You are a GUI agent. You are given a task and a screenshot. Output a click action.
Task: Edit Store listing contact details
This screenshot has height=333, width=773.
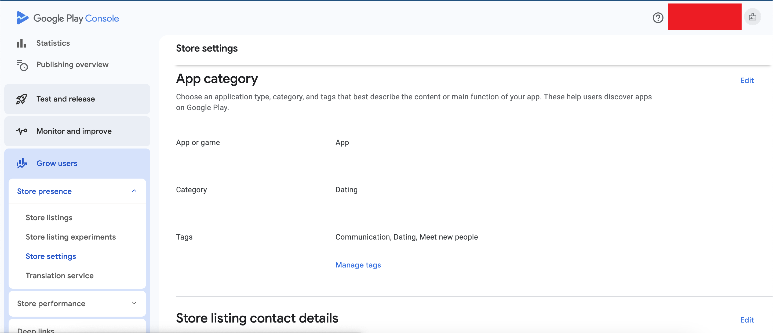[747, 320]
